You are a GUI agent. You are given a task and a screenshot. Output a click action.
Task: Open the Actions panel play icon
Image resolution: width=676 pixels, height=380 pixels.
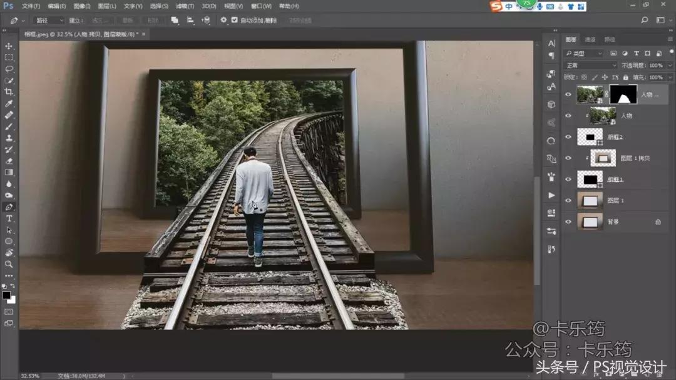[551, 196]
